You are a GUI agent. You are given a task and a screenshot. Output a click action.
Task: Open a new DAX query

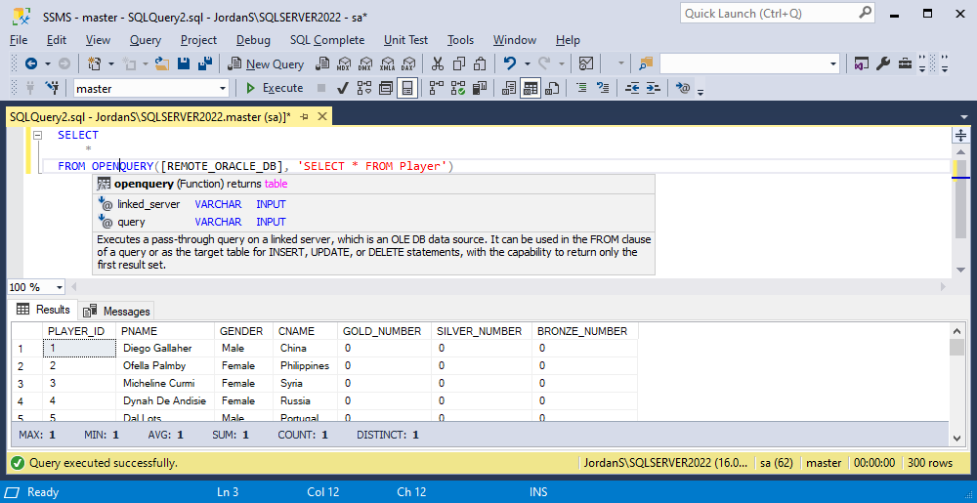(408, 63)
